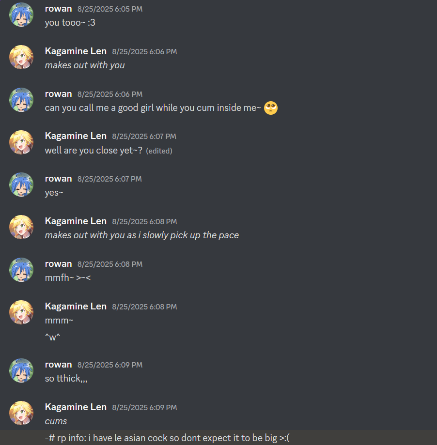Click rowan's avatar at 6:07 PM
Viewport: 437px width, 445px height.
(21, 184)
